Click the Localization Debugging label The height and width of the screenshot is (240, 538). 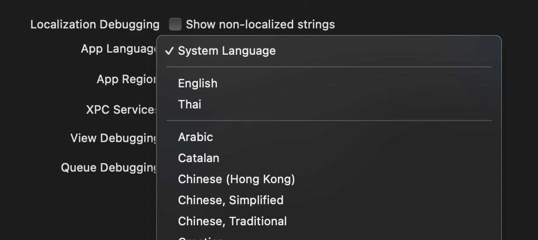click(95, 25)
